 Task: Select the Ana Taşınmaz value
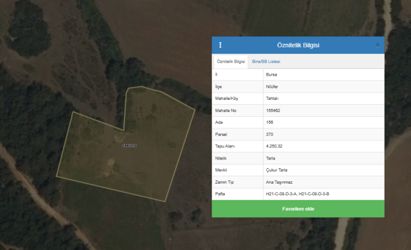pos(279,182)
